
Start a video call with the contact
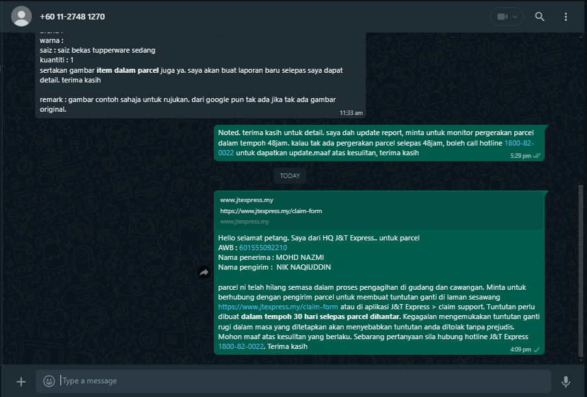pos(502,16)
